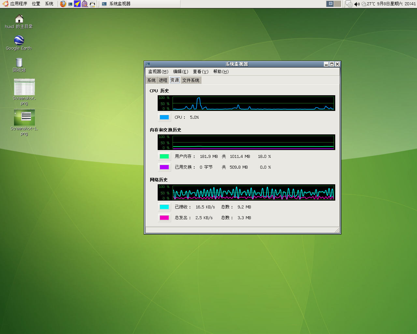Open the weather applet showing 27℃

point(368,4)
